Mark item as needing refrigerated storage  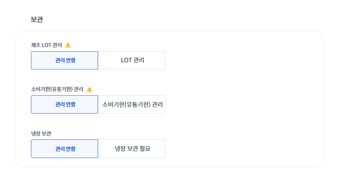tap(132, 148)
